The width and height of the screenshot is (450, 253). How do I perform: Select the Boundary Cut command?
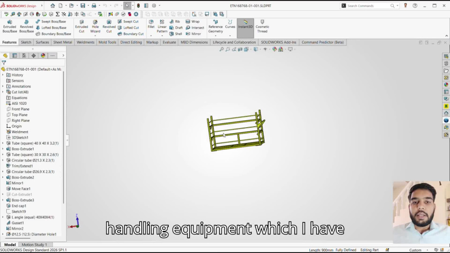coord(130,34)
